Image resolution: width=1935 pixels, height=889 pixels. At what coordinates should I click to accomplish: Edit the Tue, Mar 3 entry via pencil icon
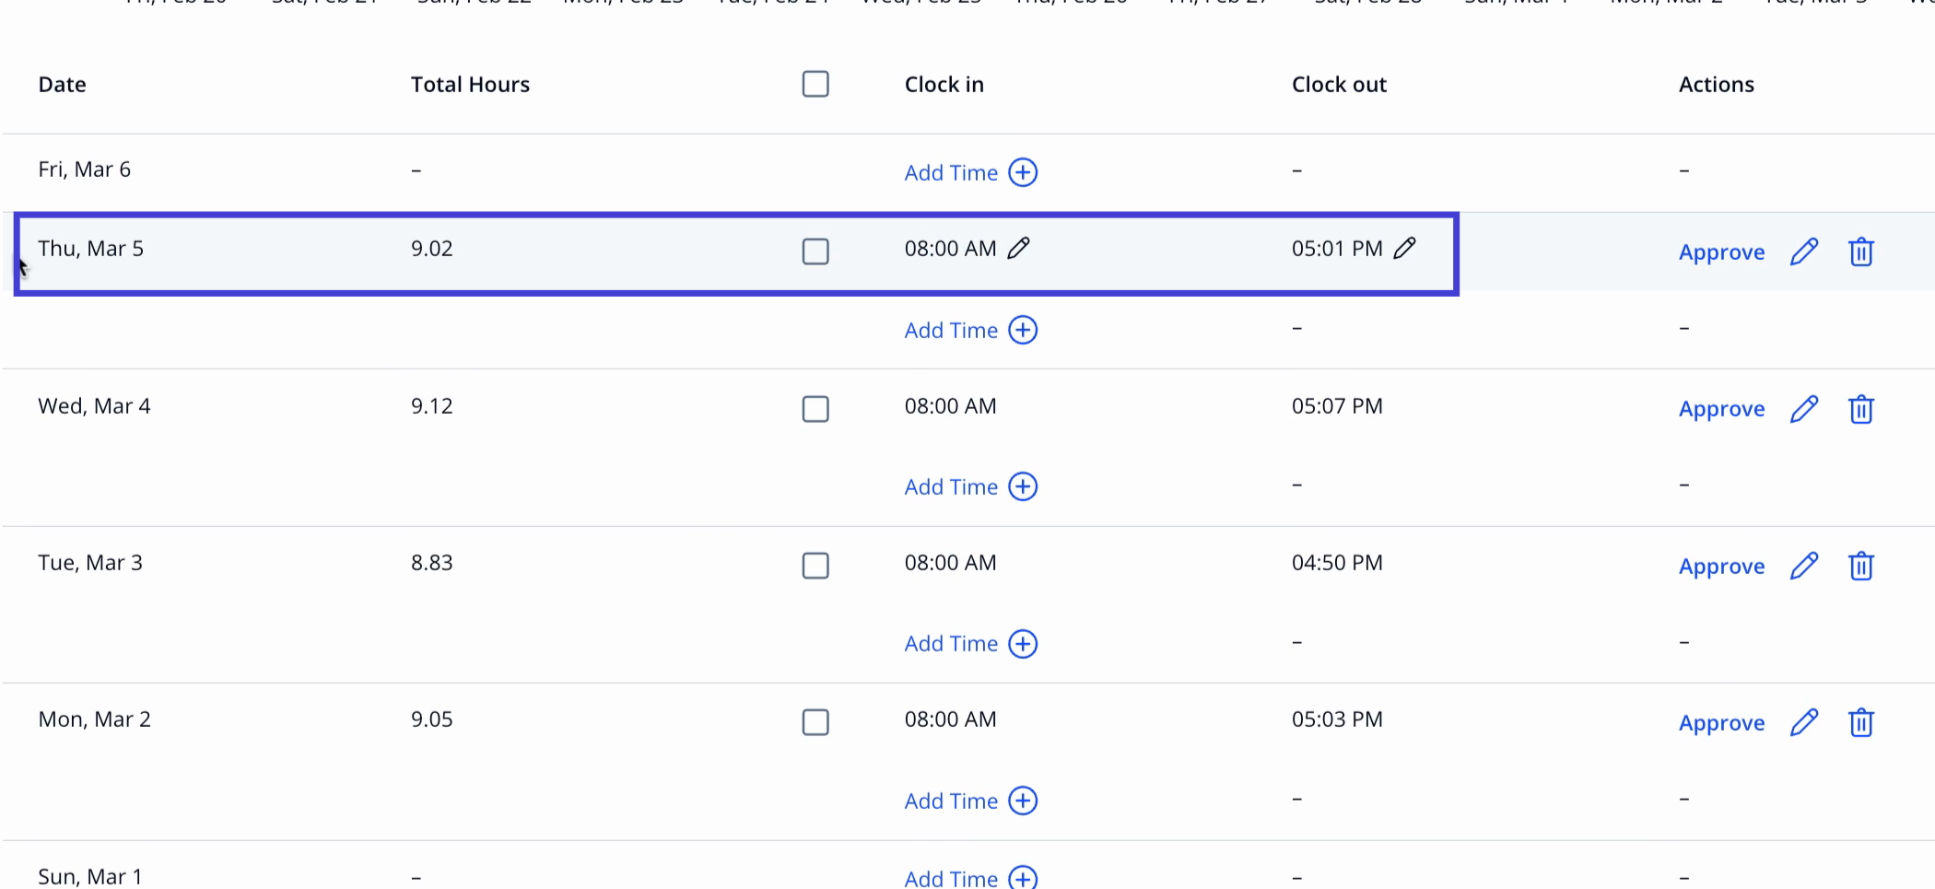(1804, 566)
